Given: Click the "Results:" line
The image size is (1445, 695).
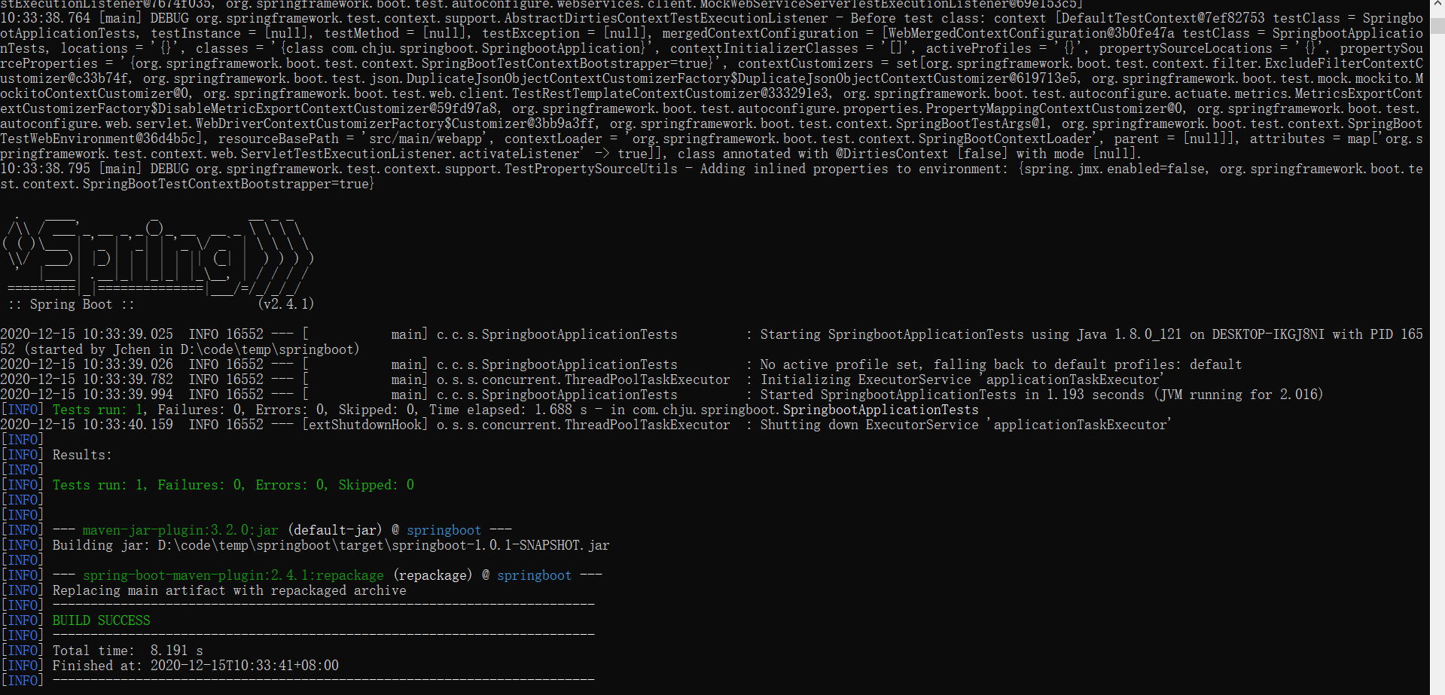Looking at the screenshot, I should tap(82, 455).
